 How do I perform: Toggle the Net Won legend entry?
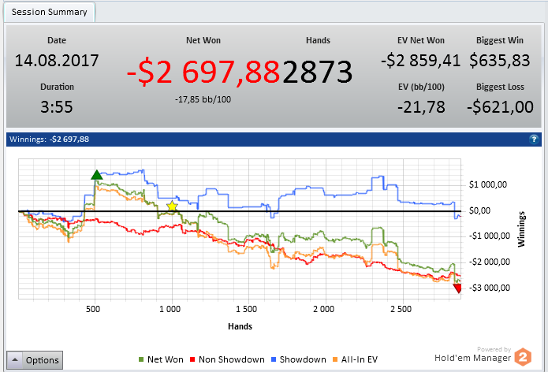point(161,359)
